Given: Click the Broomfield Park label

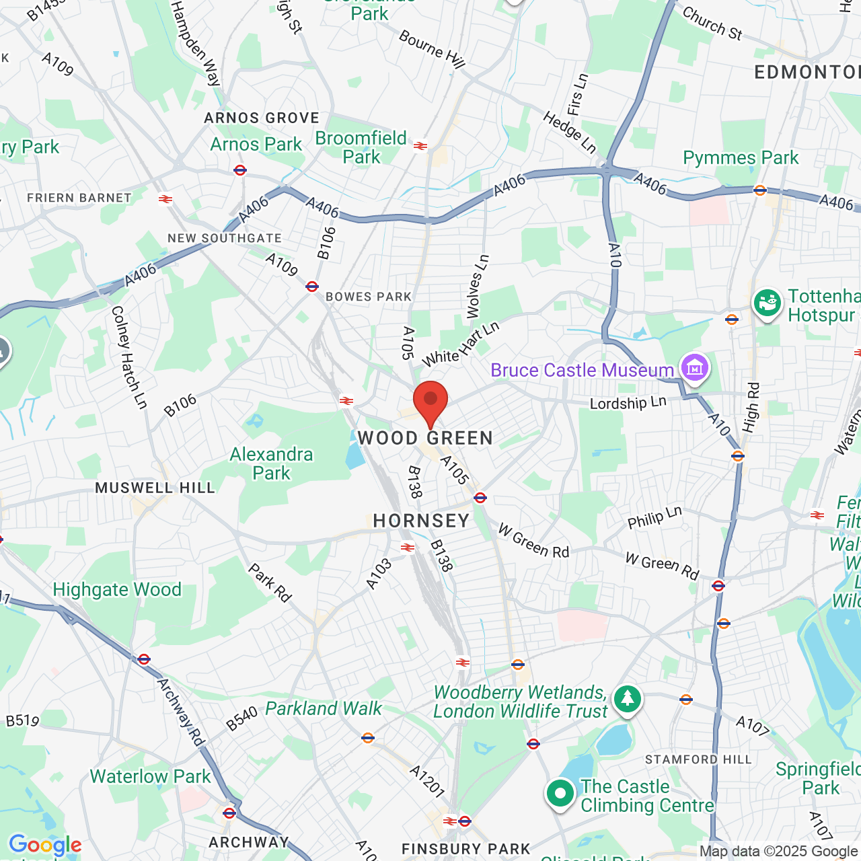Looking at the screenshot, I should tap(361, 147).
